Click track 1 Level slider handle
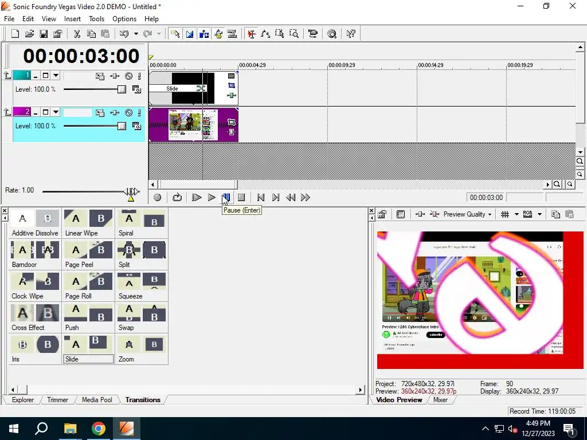The width and height of the screenshot is (587, 440). tap(122, 89)
